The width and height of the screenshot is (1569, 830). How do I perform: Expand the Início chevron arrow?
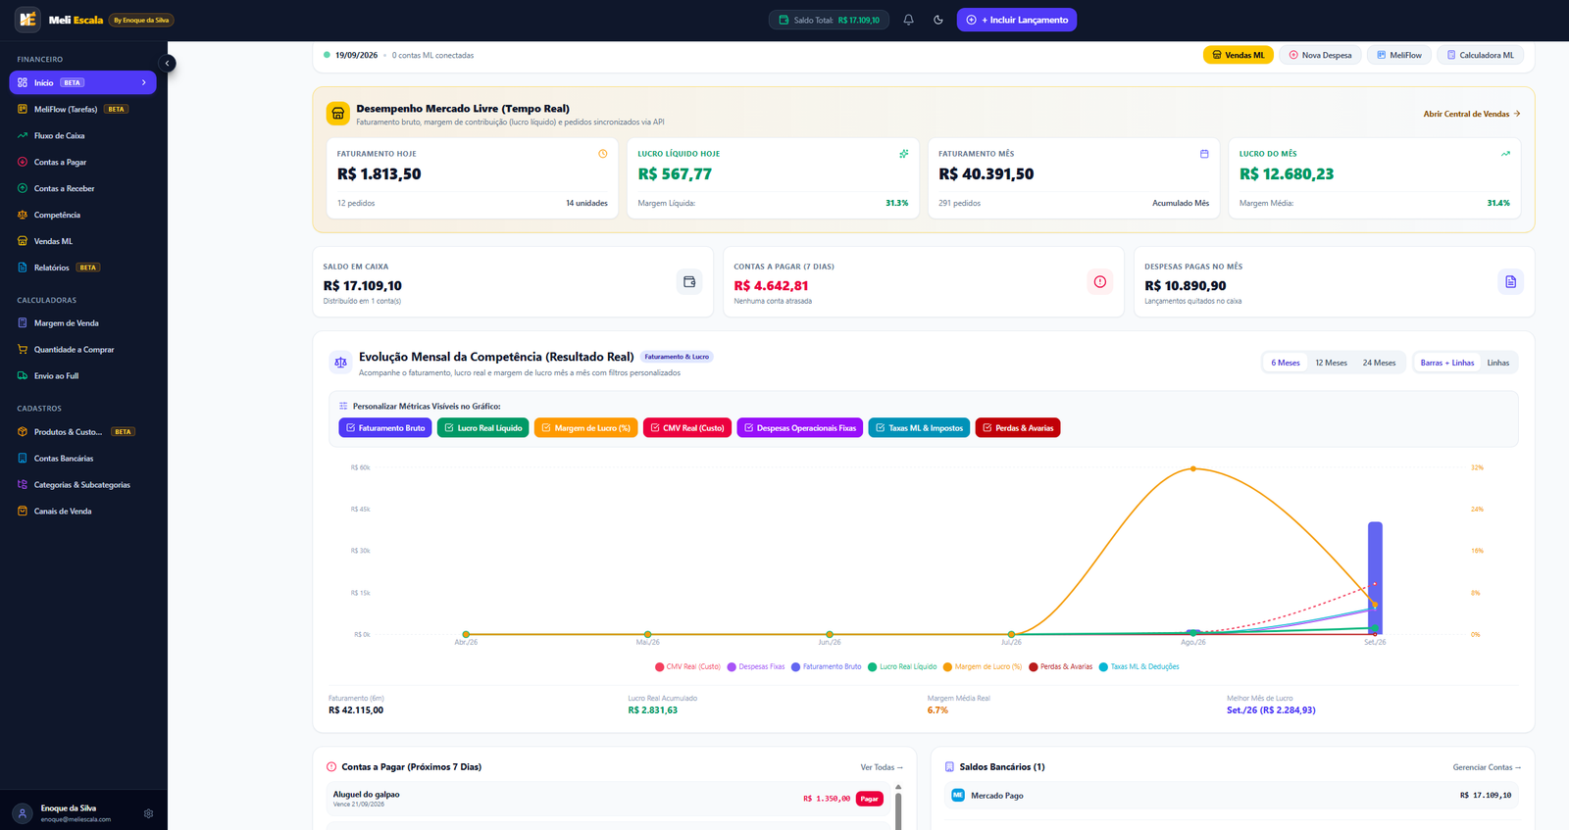pyautogui.click(x=144, y=82)
